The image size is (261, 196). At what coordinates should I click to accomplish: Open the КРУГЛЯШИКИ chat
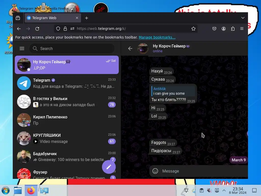(67, 138)
